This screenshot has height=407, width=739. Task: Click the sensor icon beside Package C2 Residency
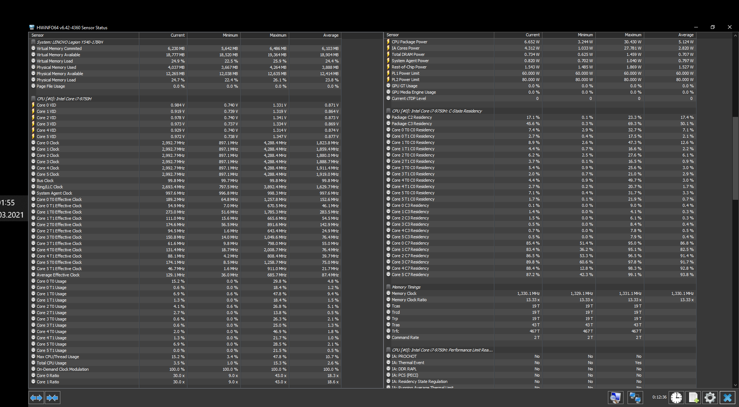coord(388,117)
